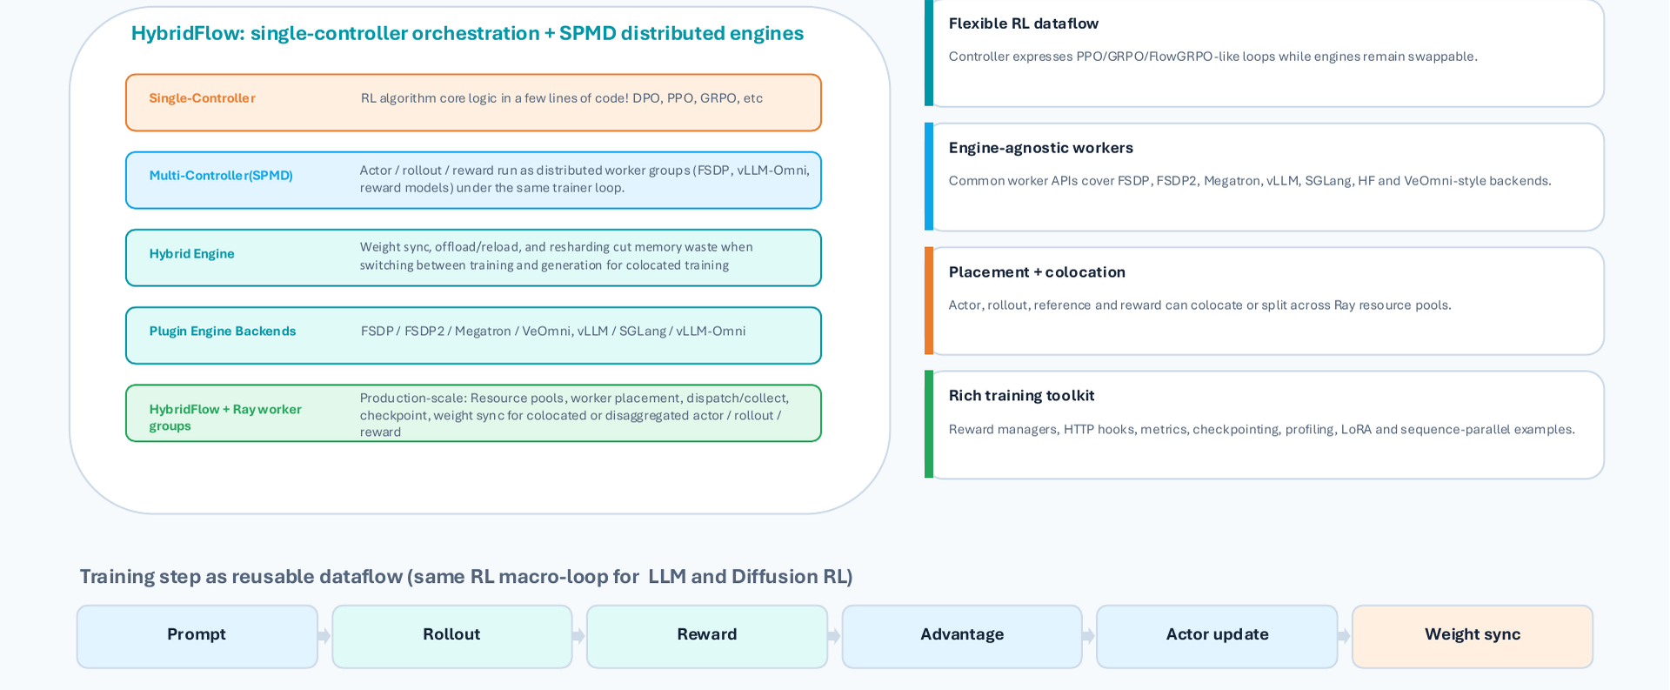
Task: Click the Rich training toolkit heading
Action: click(1021, 396)
